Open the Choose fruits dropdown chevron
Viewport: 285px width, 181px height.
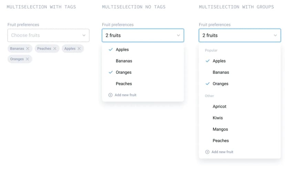84,35
